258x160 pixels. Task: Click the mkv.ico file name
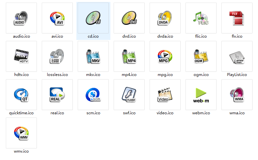coord(93,75)
